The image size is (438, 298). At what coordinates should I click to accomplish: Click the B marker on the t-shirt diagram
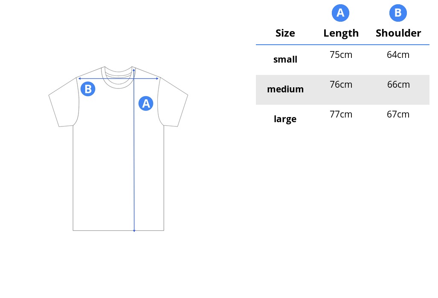click(88, 89)
